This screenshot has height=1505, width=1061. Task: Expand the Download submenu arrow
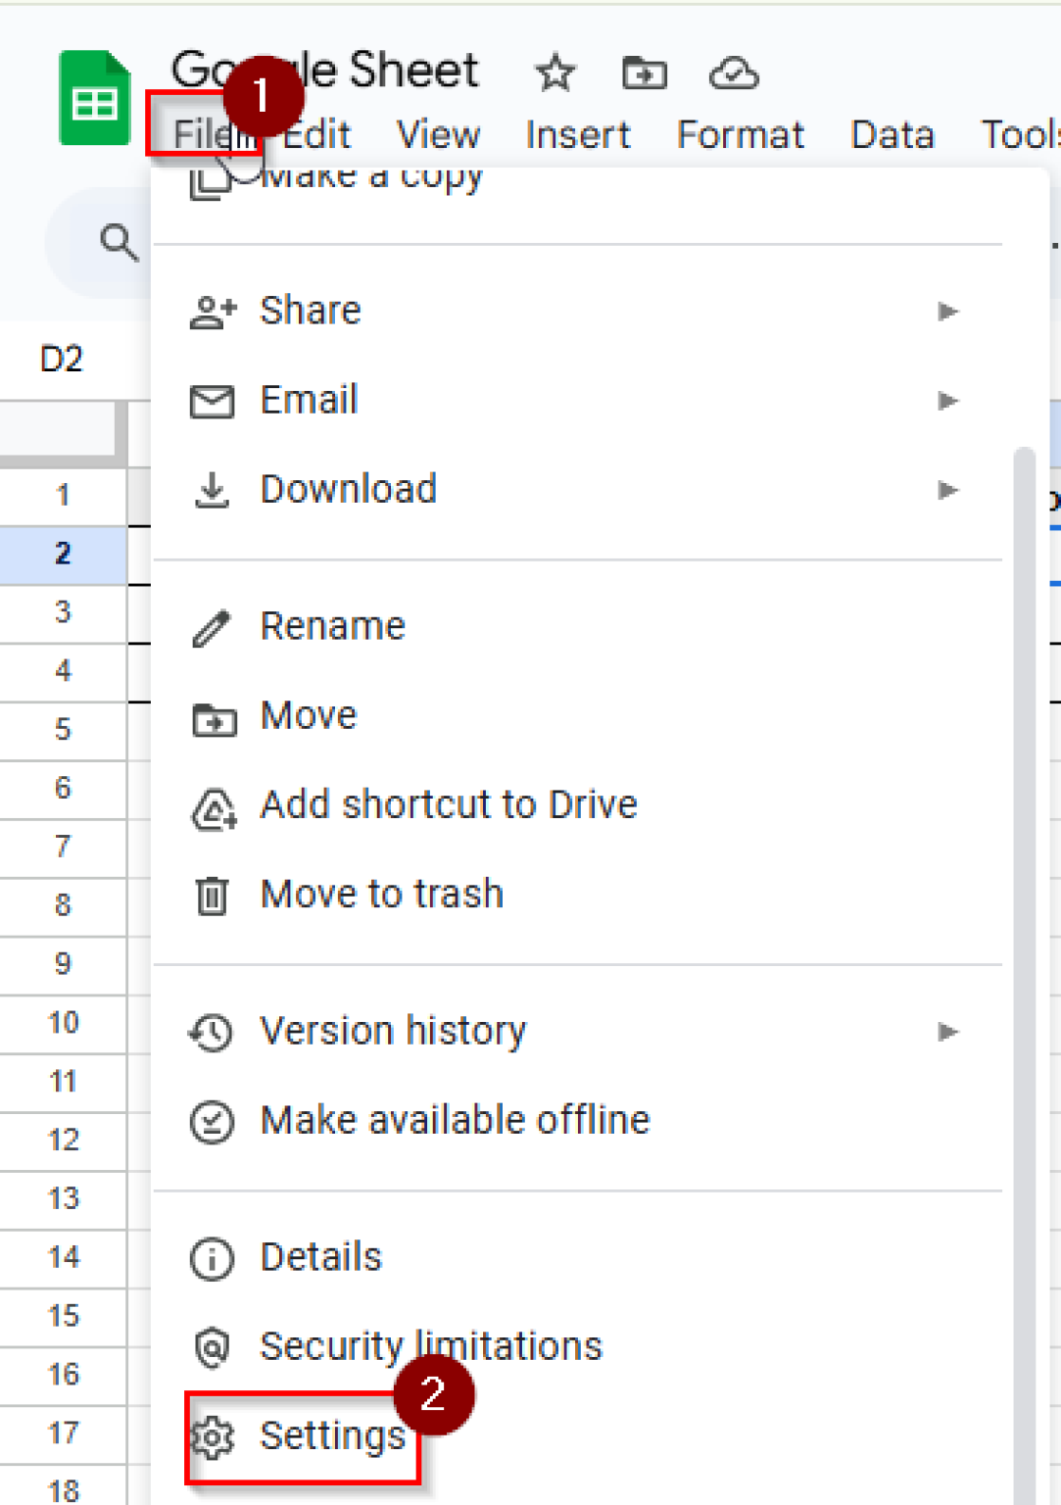[x=946, y=491]
